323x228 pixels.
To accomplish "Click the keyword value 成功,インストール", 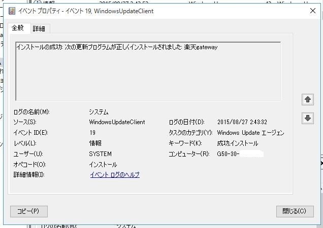I will click(x=238, y=143).
